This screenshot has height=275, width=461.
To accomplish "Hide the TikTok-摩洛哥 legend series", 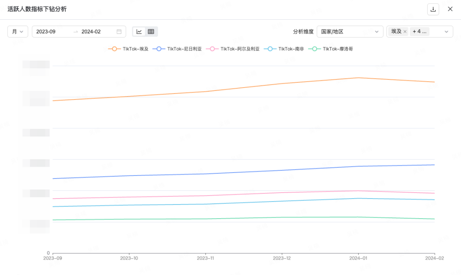I will tap(333, 49).
